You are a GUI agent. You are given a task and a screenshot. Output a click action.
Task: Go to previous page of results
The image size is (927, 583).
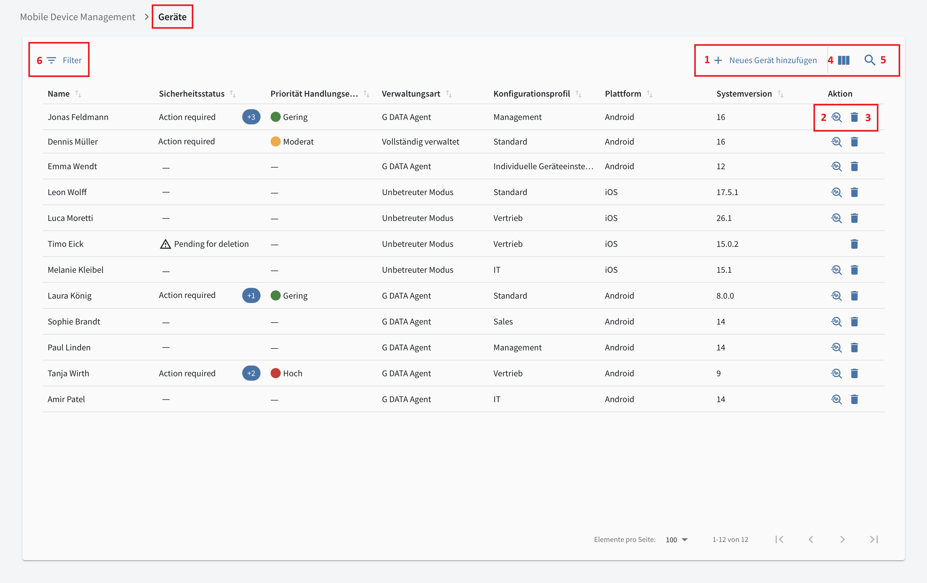[811, 539]
